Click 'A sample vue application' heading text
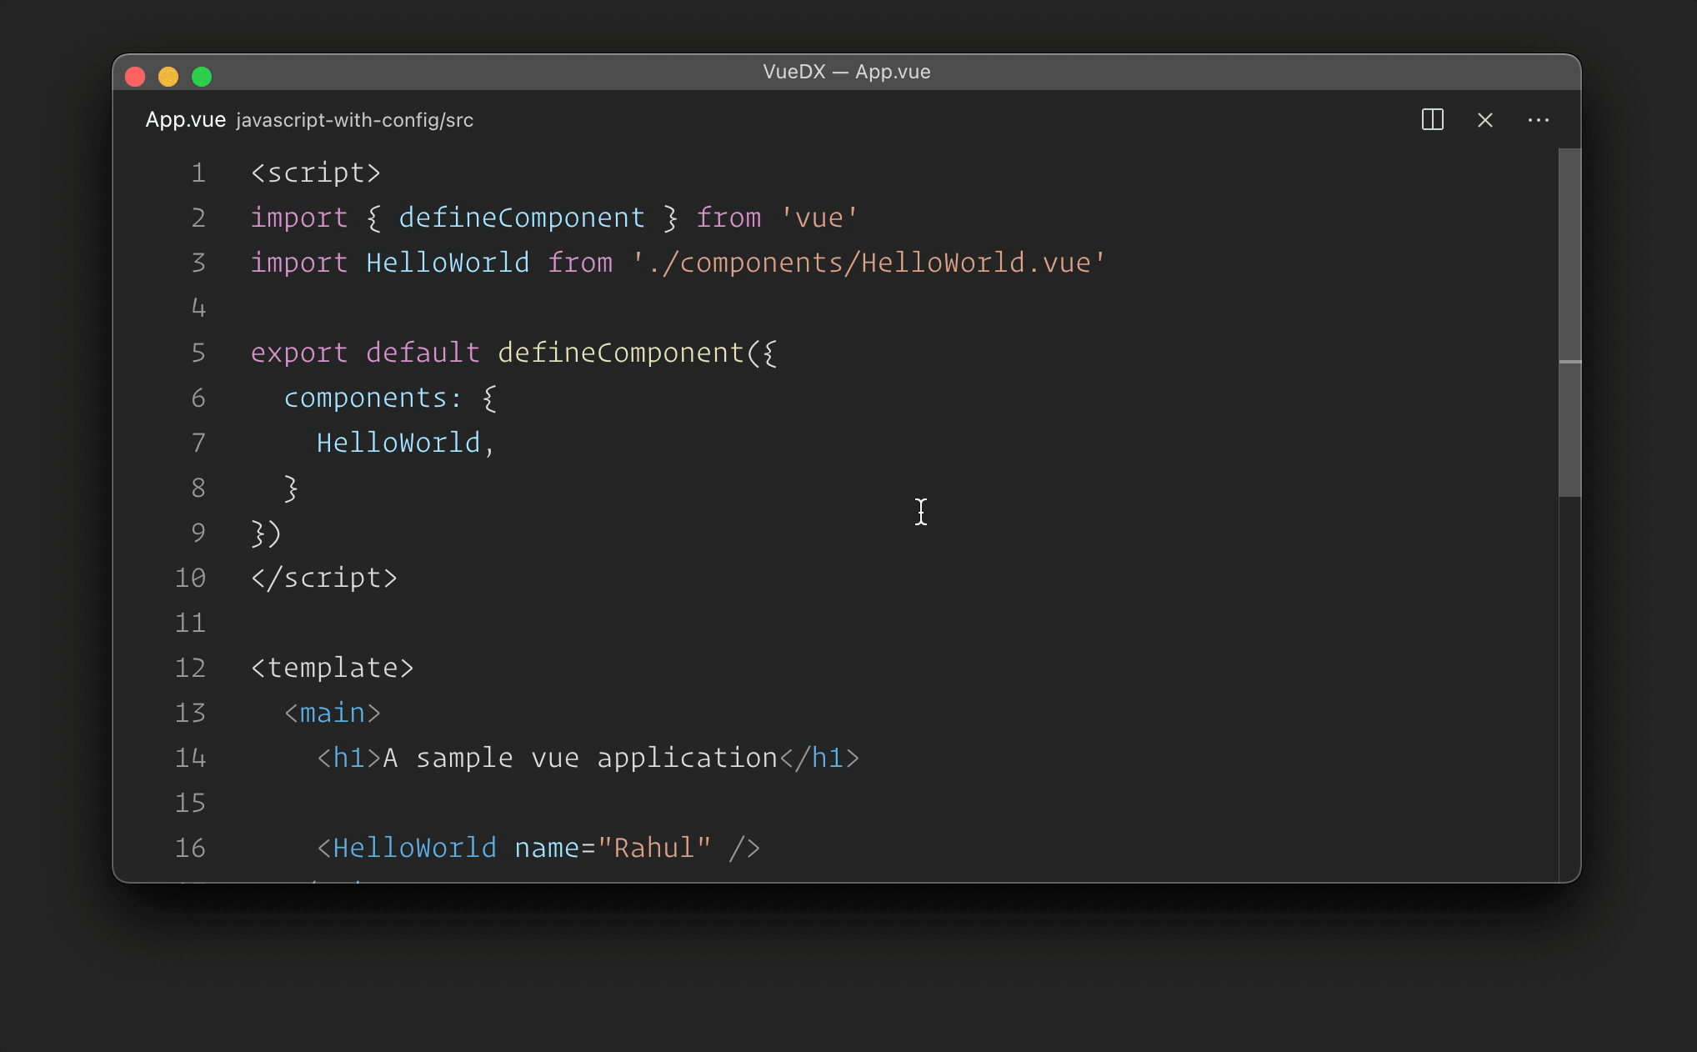This screenshot has width=1697, height=1052. tap(580, 758)
